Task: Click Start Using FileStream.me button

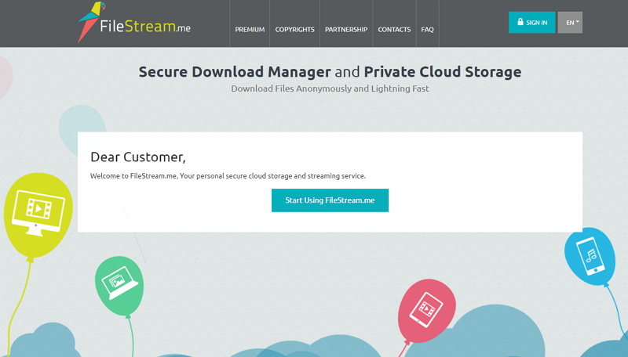Action: point(330,200)
